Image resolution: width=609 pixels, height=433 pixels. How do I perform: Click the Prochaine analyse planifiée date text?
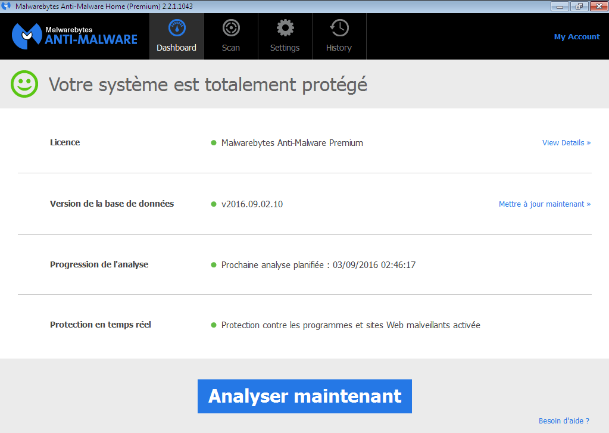pyautogui.click(x=318, y=264)
